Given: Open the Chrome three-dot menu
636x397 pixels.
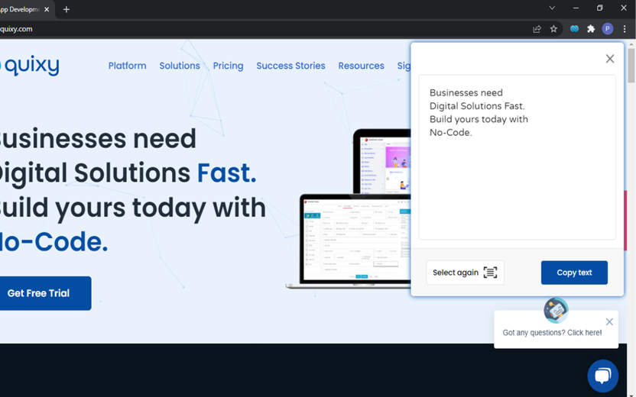Looking at the screenshot, I should tap(625, 29).
